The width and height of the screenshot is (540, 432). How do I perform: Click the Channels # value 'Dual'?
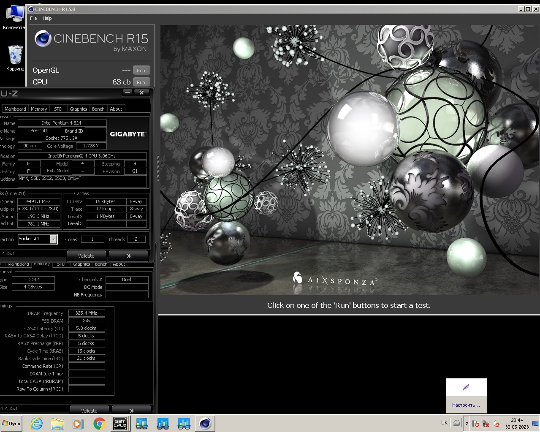tap(127, 280)
